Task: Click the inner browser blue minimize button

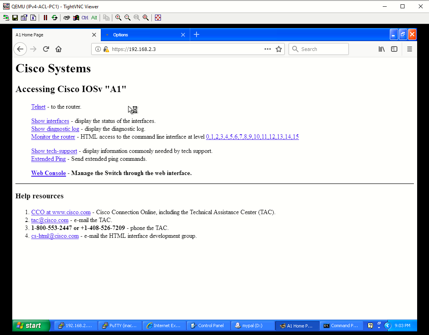Action: tap(394, 34)
